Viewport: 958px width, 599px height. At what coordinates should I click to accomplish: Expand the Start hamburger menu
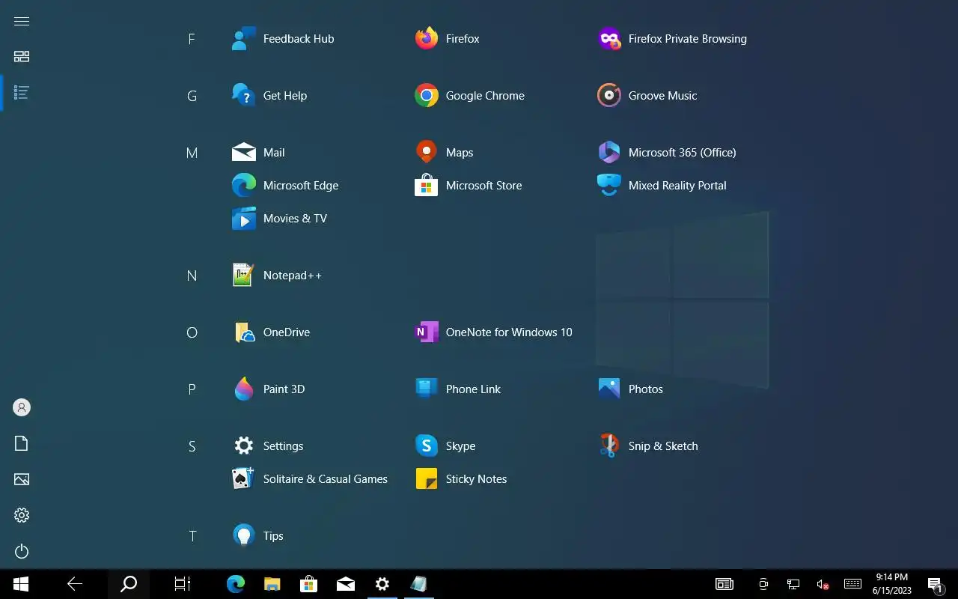[22, 21]
